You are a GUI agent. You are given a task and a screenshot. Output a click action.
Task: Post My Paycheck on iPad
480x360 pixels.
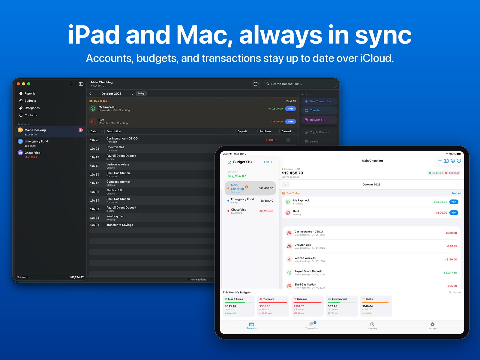point(454,202)
